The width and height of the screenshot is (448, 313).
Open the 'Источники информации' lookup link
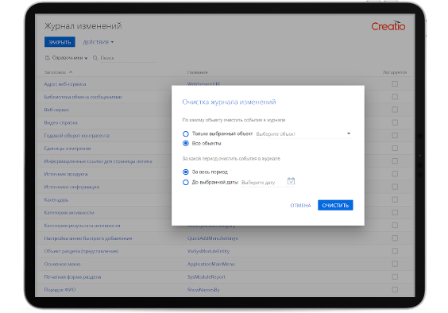71,187
